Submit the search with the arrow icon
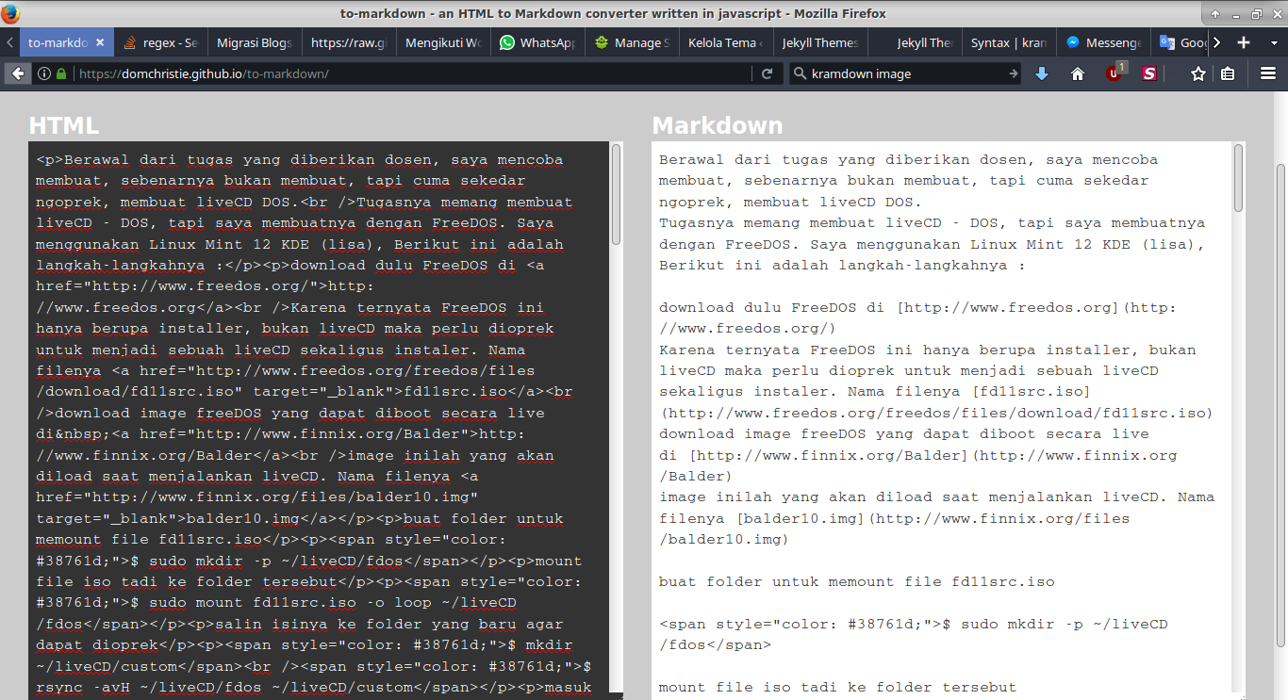1288x700 pixels. 1014,73
